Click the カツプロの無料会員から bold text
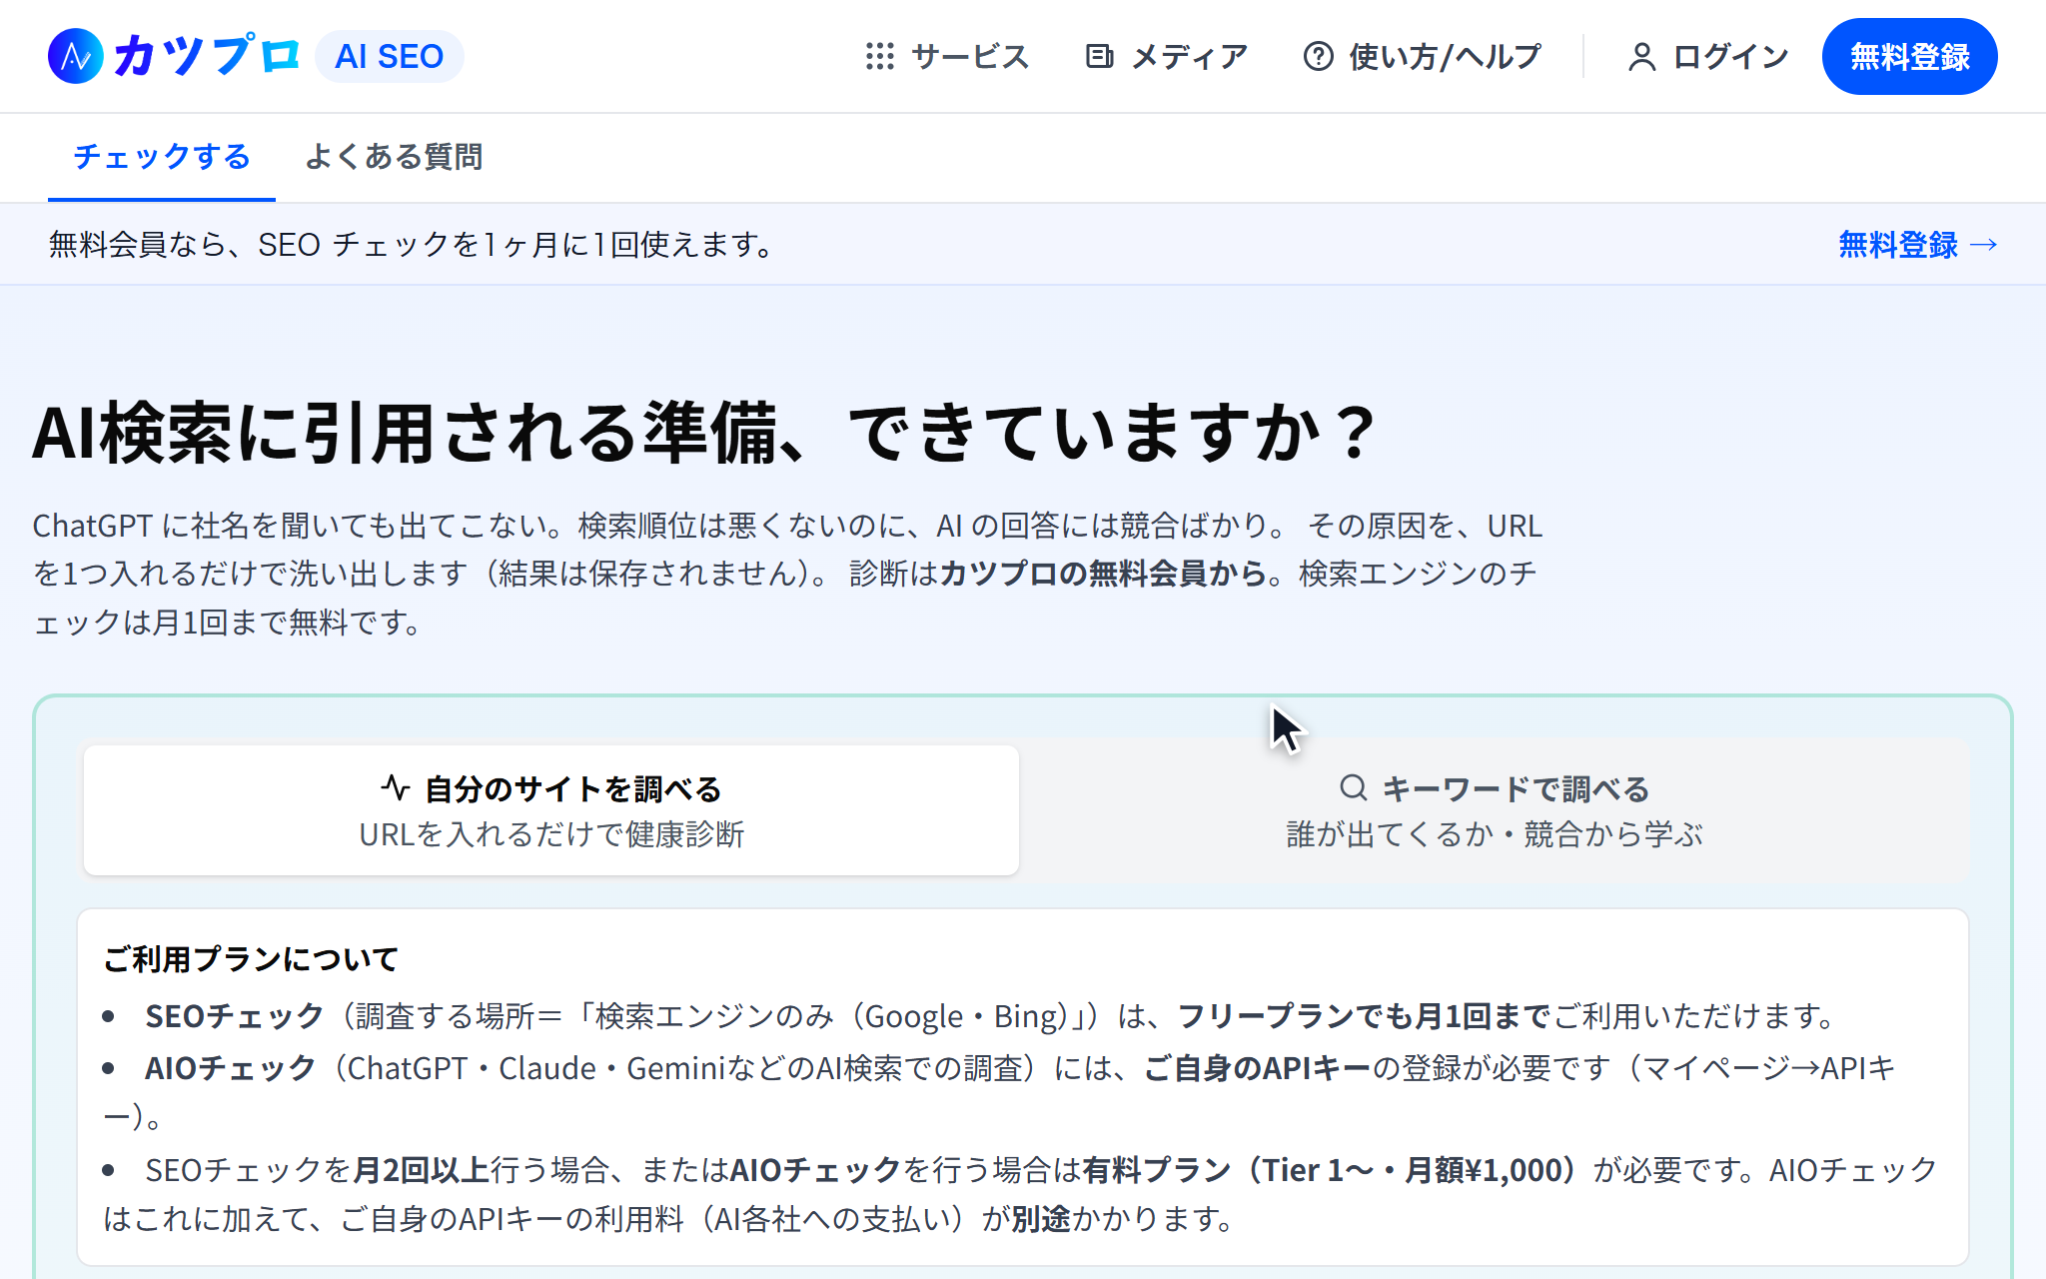The image size is (2046, 1279). [x=1103, y=574]
